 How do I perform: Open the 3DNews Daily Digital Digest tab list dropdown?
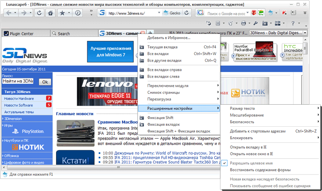(x=305, y=33)
